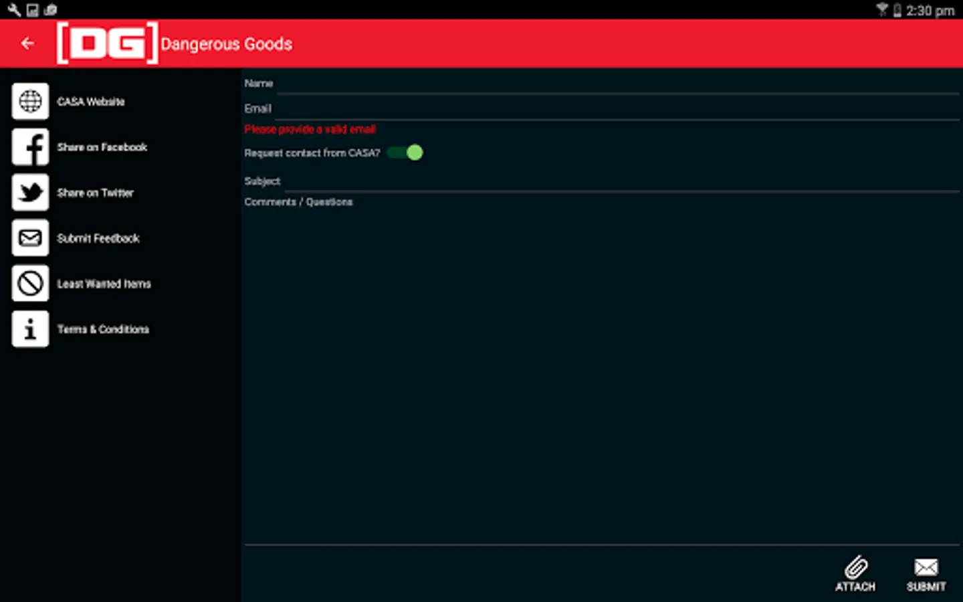Select the Submit Feedback envelope icon
963x602 pixels.
(30, 237)
